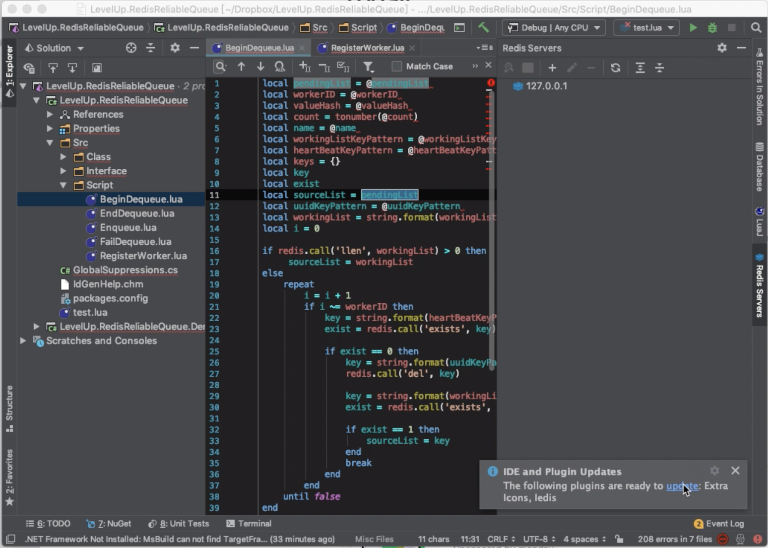
Task: Change UTF-8 file encoding
Action: point(539,539)
